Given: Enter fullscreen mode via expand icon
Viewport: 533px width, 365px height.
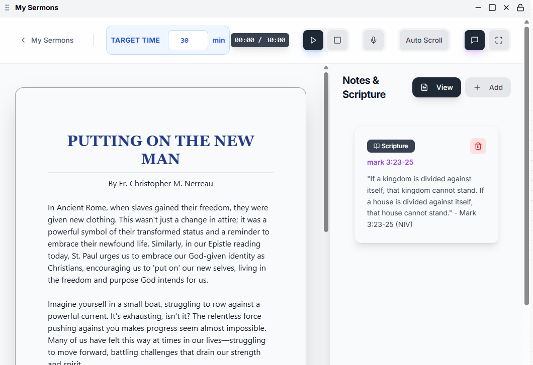Looking at the screenshot, I should 499,40.
